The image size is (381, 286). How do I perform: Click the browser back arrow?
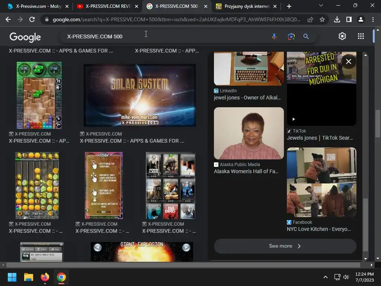pyautogui.click(x=8, y=19)
